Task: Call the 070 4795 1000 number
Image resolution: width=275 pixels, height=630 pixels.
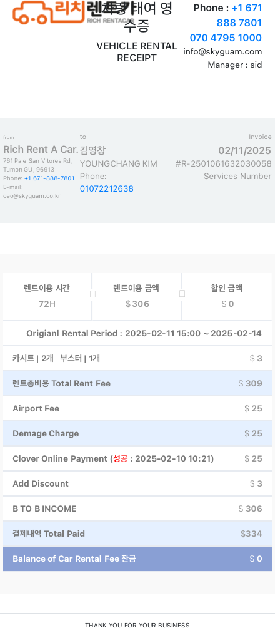Action: pos(226,38)
